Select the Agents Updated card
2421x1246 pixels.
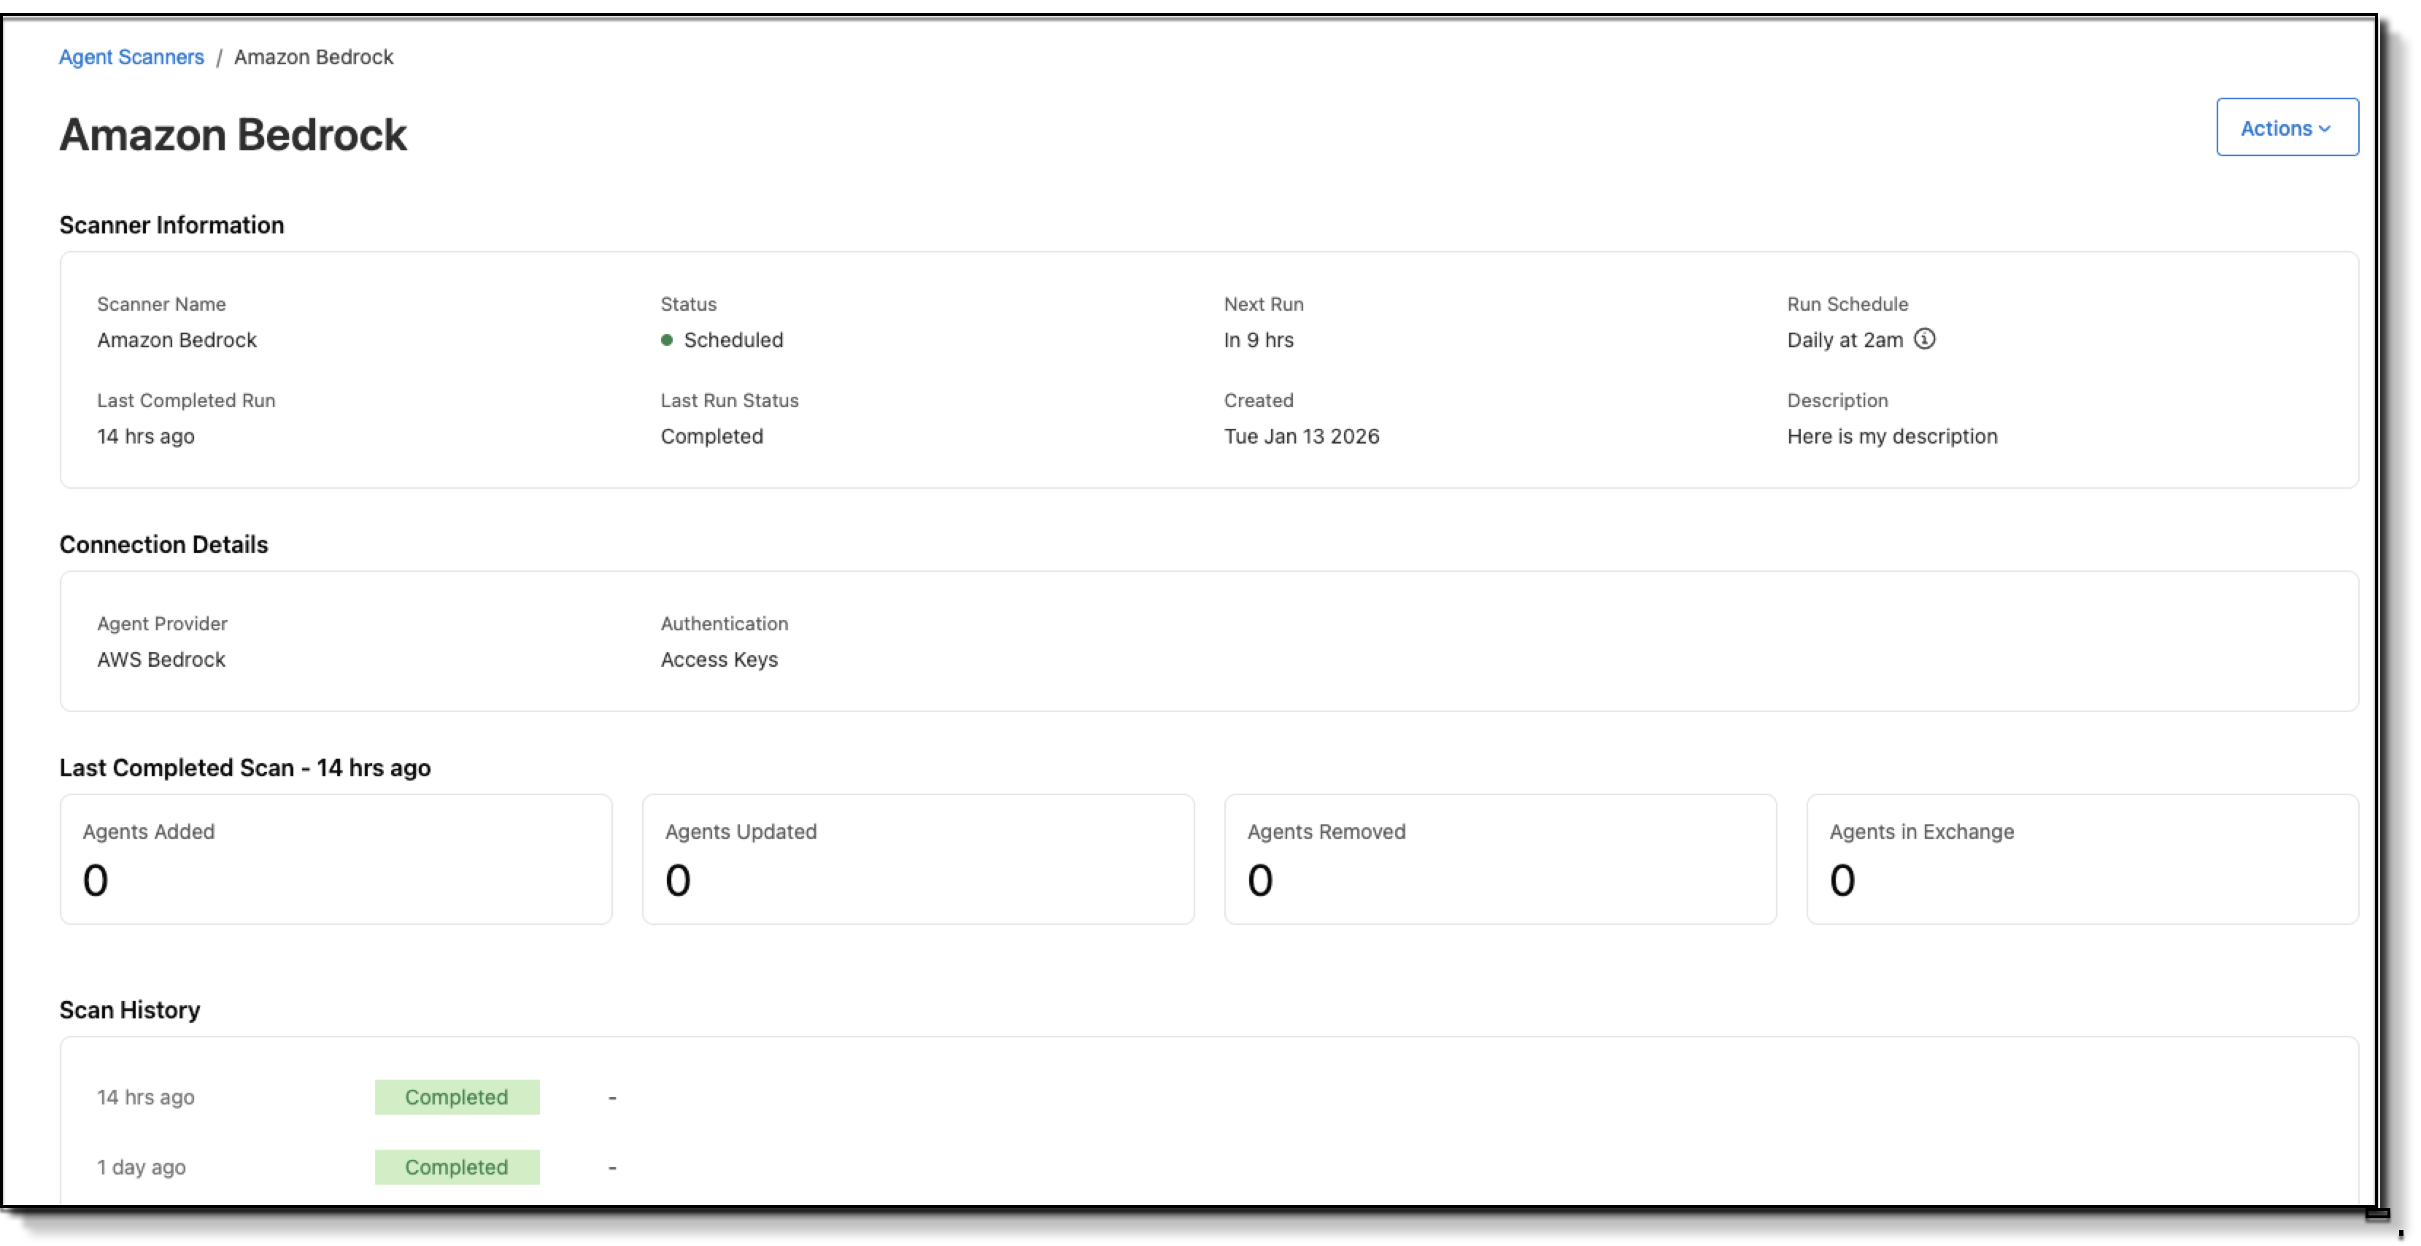point(918,860)
